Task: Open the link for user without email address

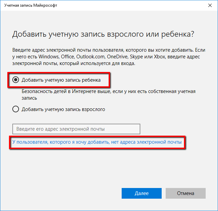Action: [97, 142]
